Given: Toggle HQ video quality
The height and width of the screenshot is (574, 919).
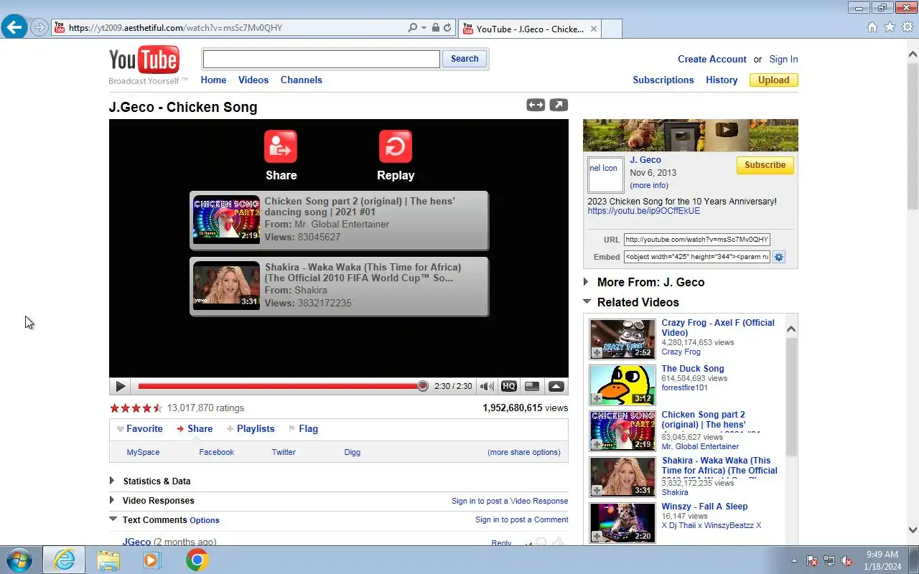Looking at the screenshot, I should (509, 386).
